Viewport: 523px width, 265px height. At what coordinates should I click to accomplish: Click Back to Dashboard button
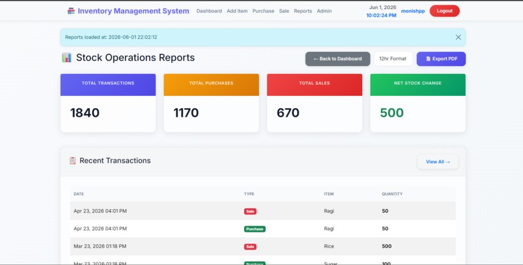[x=337, y=59]
